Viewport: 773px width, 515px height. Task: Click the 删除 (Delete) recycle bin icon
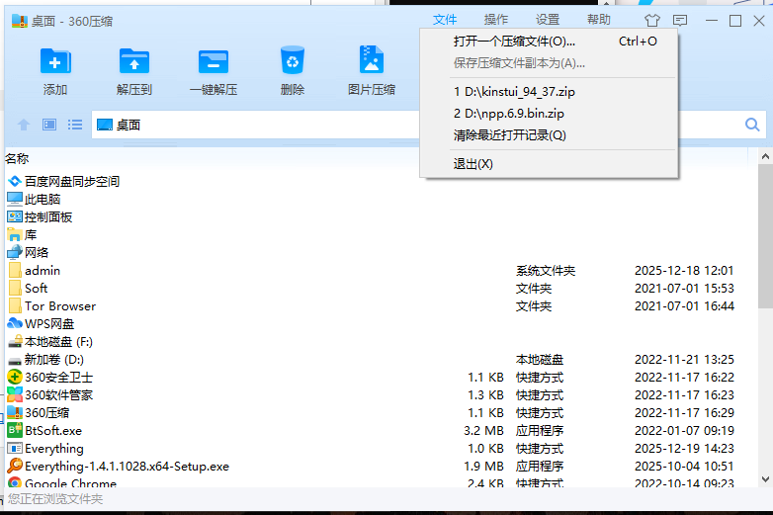pos(293,60)
